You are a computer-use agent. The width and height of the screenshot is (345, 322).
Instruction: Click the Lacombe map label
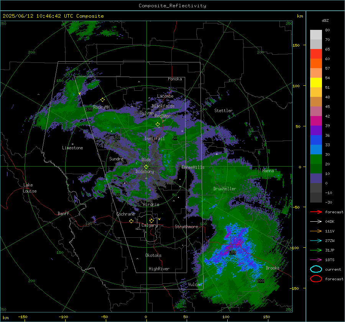click(165, 96)
